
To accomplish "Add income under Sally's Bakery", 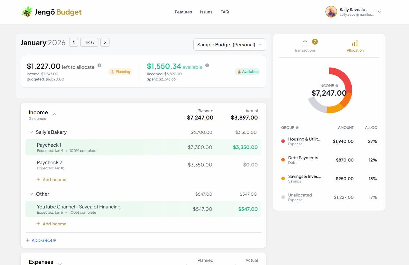I will click(x=51, y=179).
